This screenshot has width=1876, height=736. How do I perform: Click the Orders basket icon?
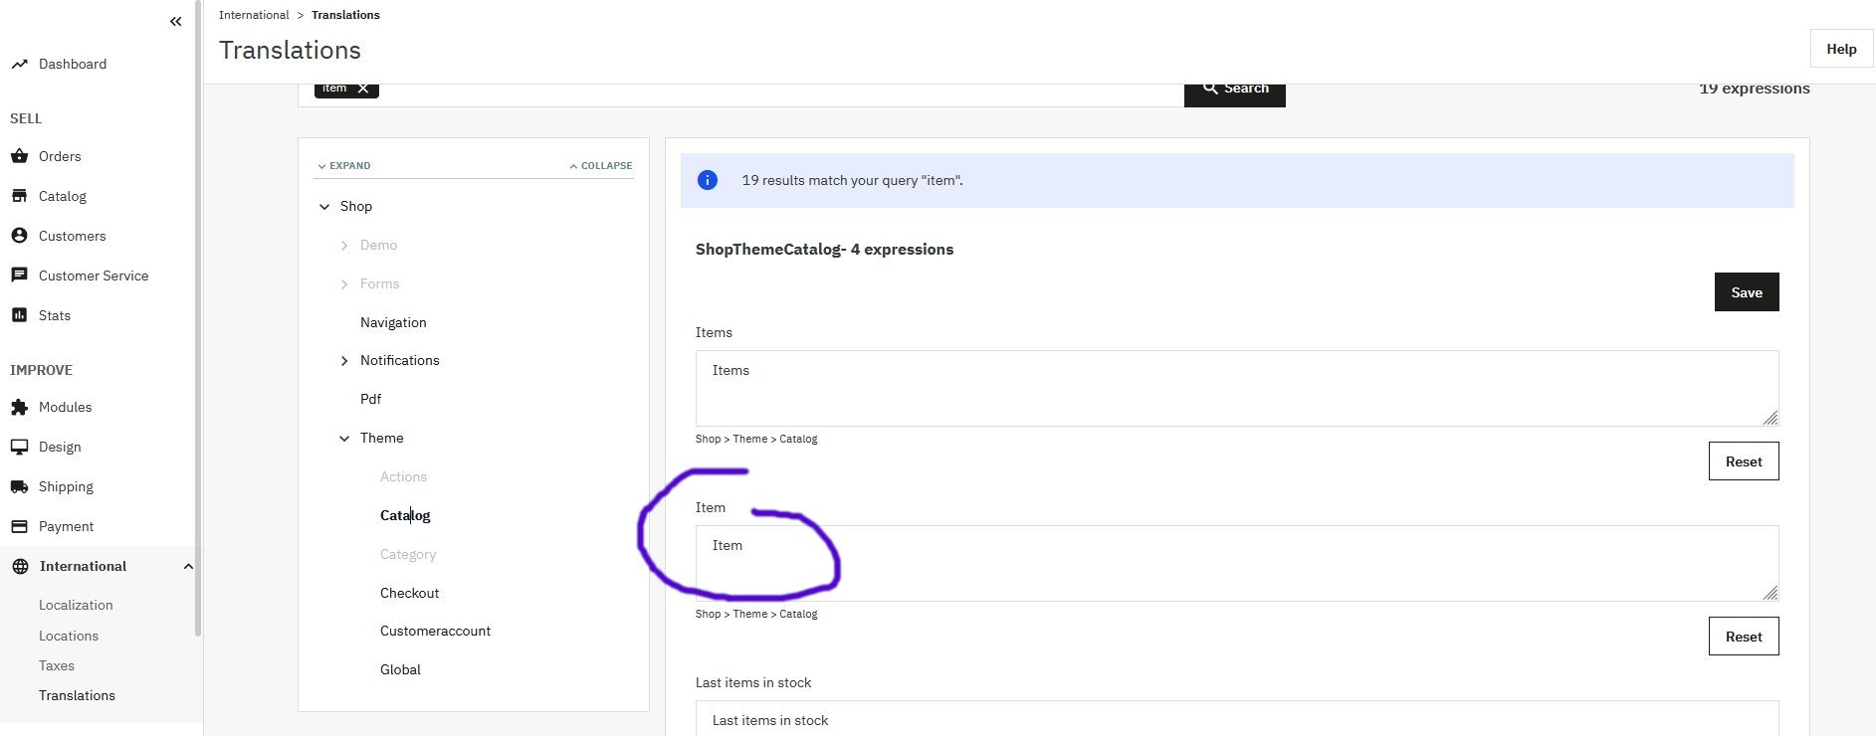click(x=19, y=156)
